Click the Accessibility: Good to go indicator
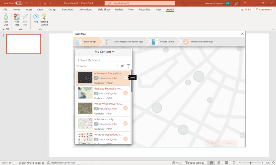The image size is (276, 165). click(x=61, y=162)
